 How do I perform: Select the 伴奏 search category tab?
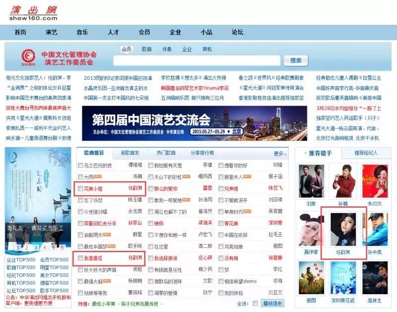(x=167, y=49)
